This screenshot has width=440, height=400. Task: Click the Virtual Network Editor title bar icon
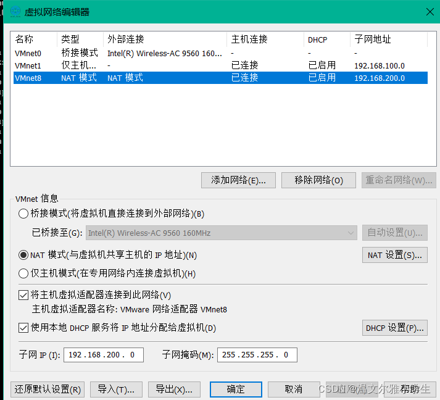coord(15,12)
